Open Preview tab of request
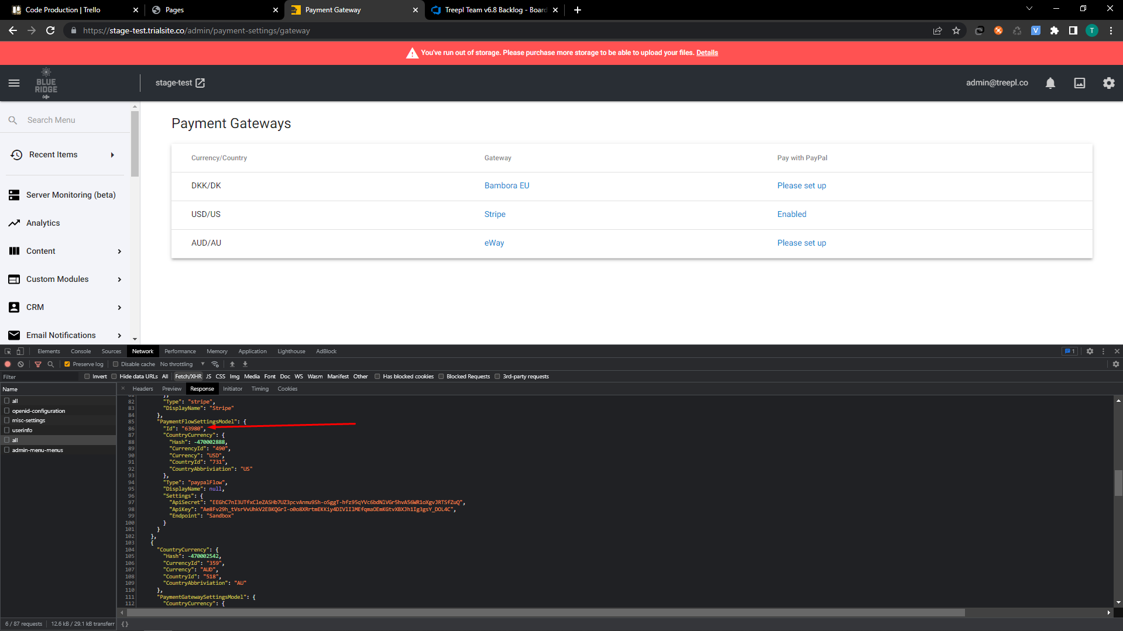The image size is (1123, 631). [x=171, y=389]
